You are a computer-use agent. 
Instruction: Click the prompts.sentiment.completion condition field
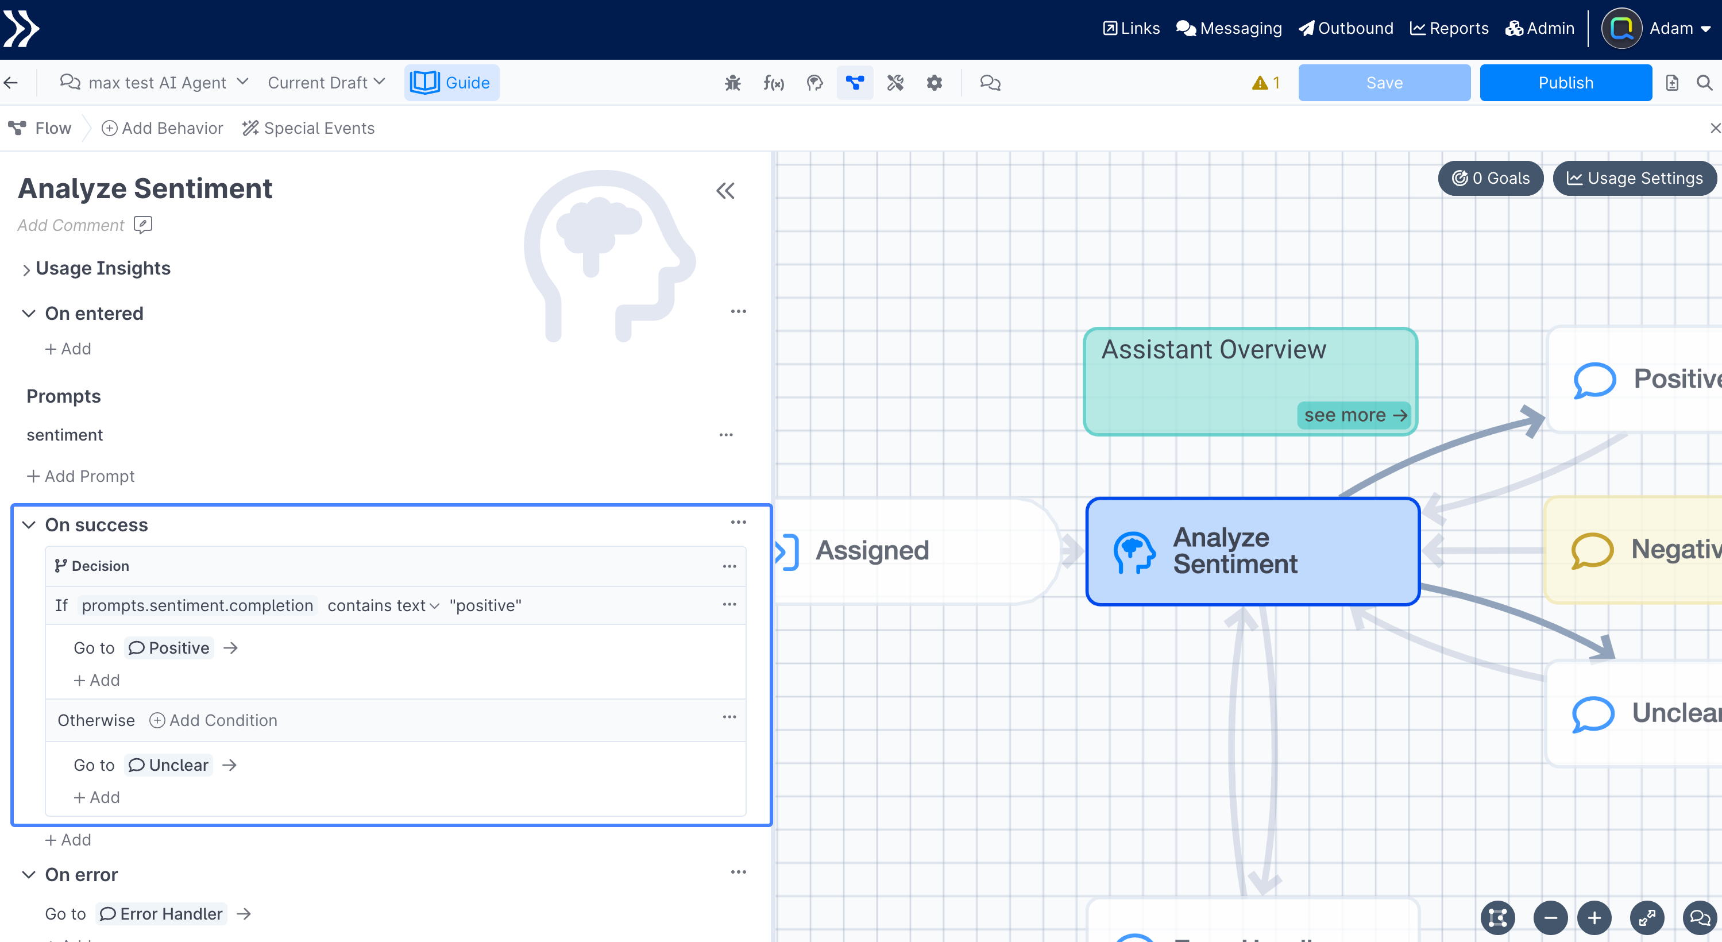coord(197,606)
